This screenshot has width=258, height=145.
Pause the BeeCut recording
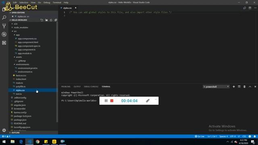click(x=106, y=101)
